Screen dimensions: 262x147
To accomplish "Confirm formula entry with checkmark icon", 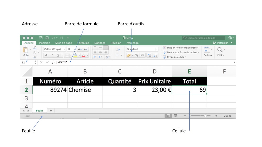I will coord(47,62).
